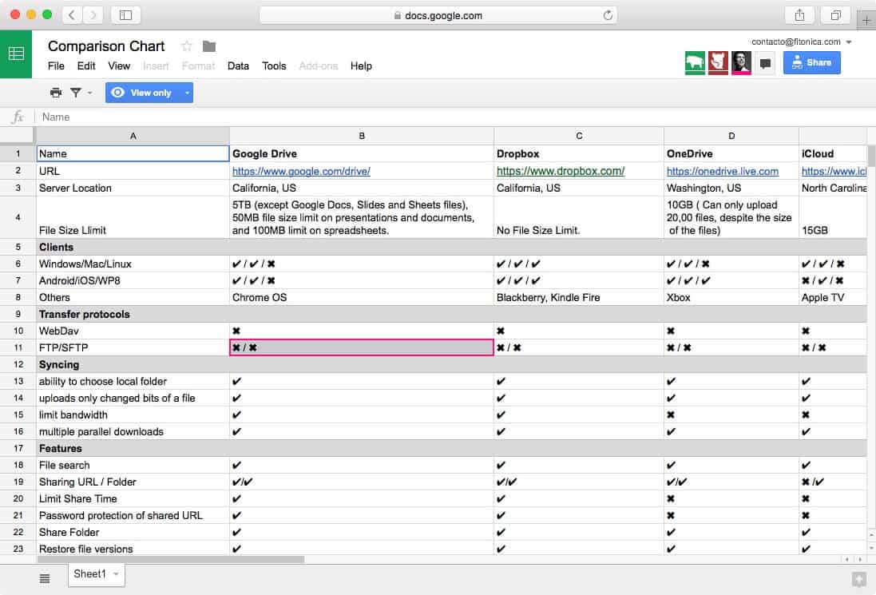The image size is (876, 595).
Task: Select row 5 header
Action: (x=18, y=247)
